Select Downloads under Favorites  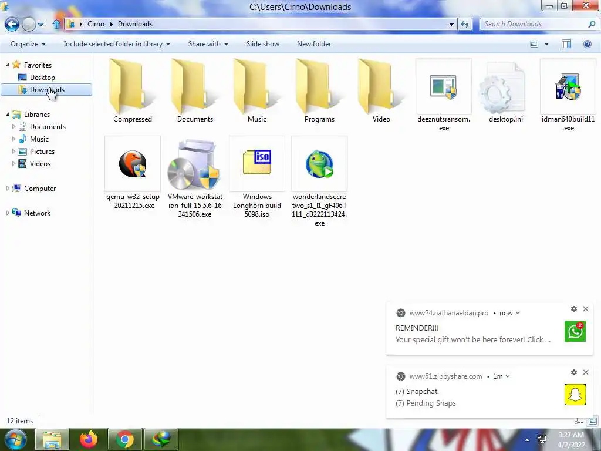(46, 90)
